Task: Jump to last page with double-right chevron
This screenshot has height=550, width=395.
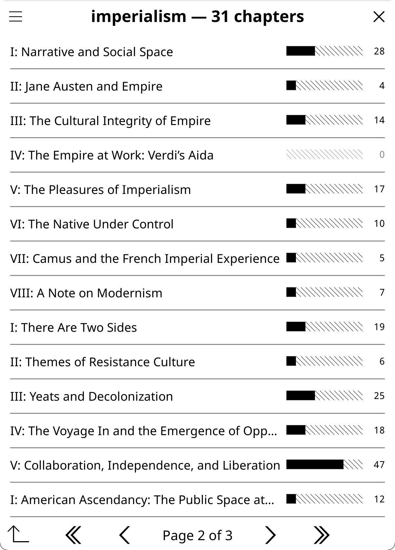Action: pos(321,535)
